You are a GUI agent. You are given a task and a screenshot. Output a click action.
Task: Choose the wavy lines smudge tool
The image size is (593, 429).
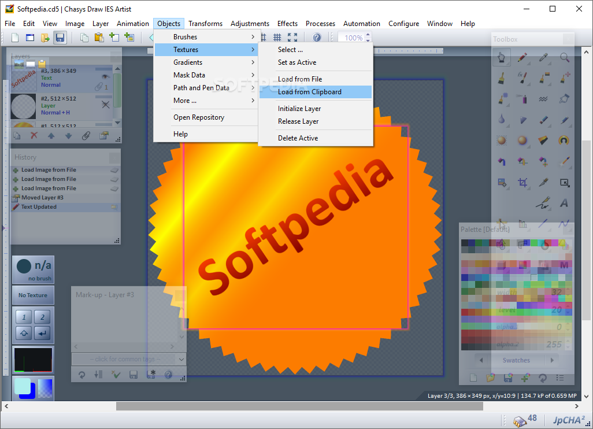[543, 99]
